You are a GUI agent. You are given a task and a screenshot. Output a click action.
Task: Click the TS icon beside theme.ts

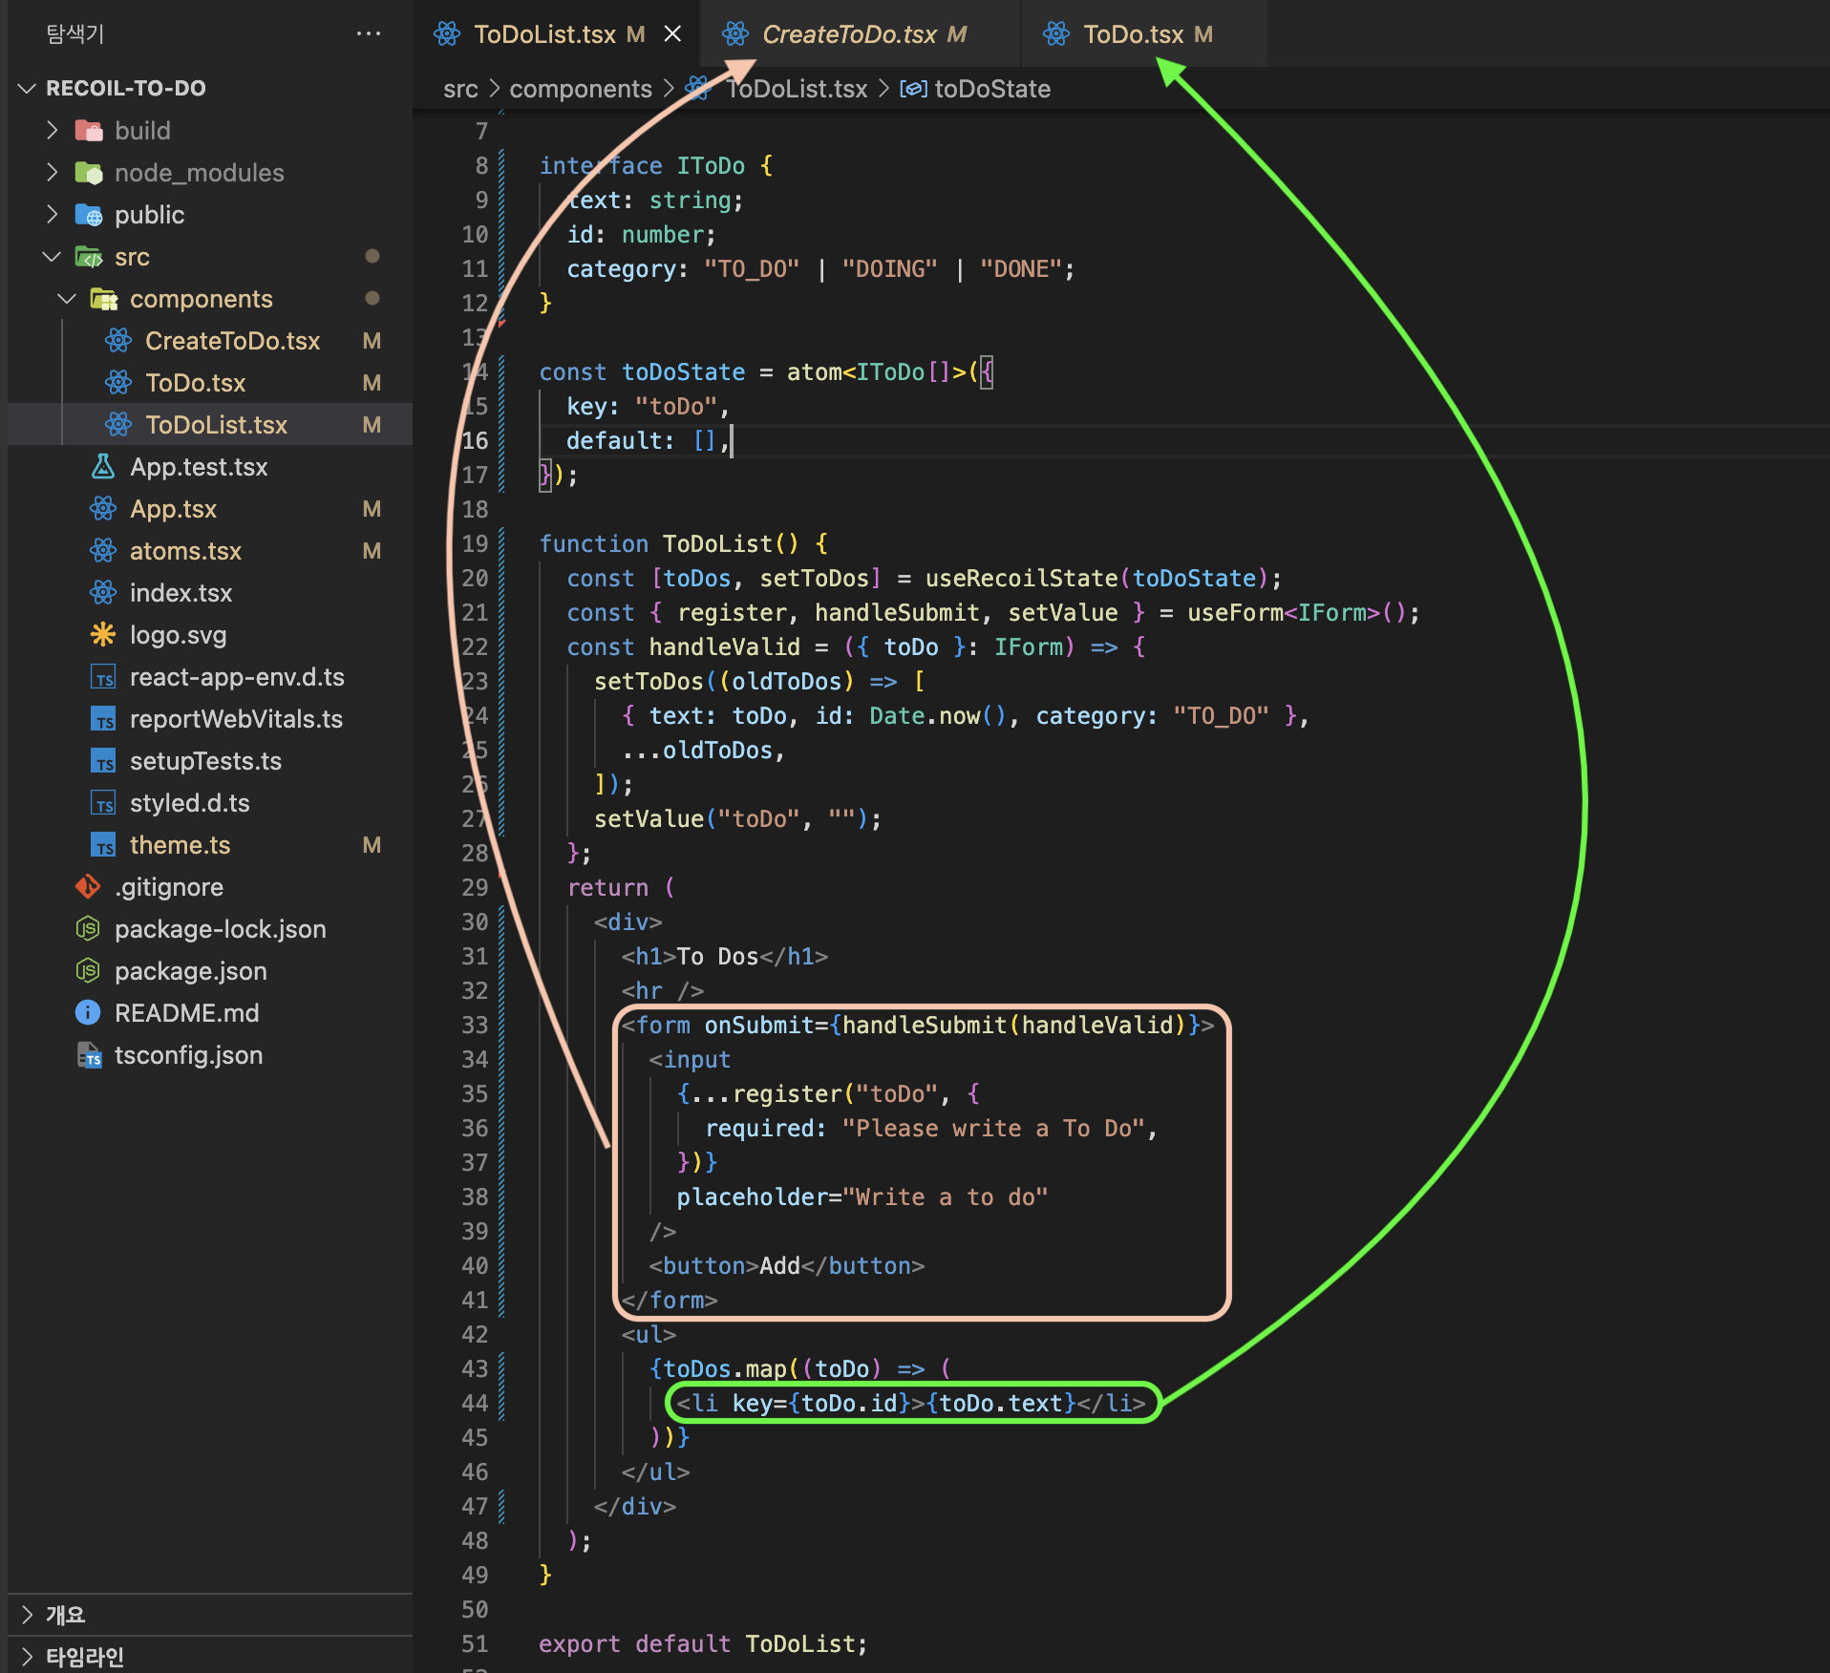pyautogui.click(x=103, y=845)
